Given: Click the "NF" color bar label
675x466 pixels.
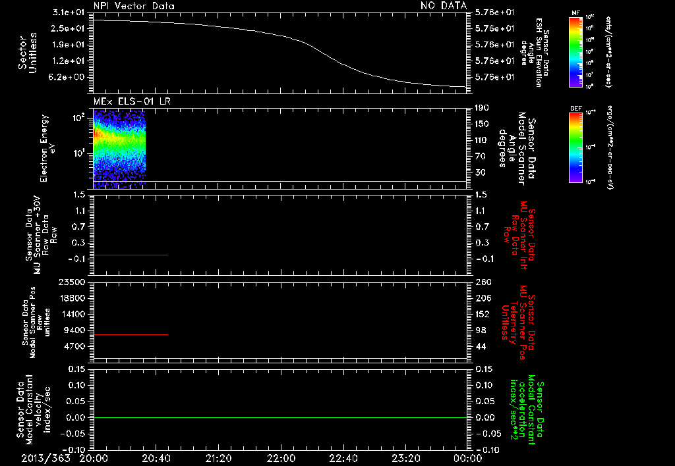Looking at the screenshot, I should [x=575, y=13].
